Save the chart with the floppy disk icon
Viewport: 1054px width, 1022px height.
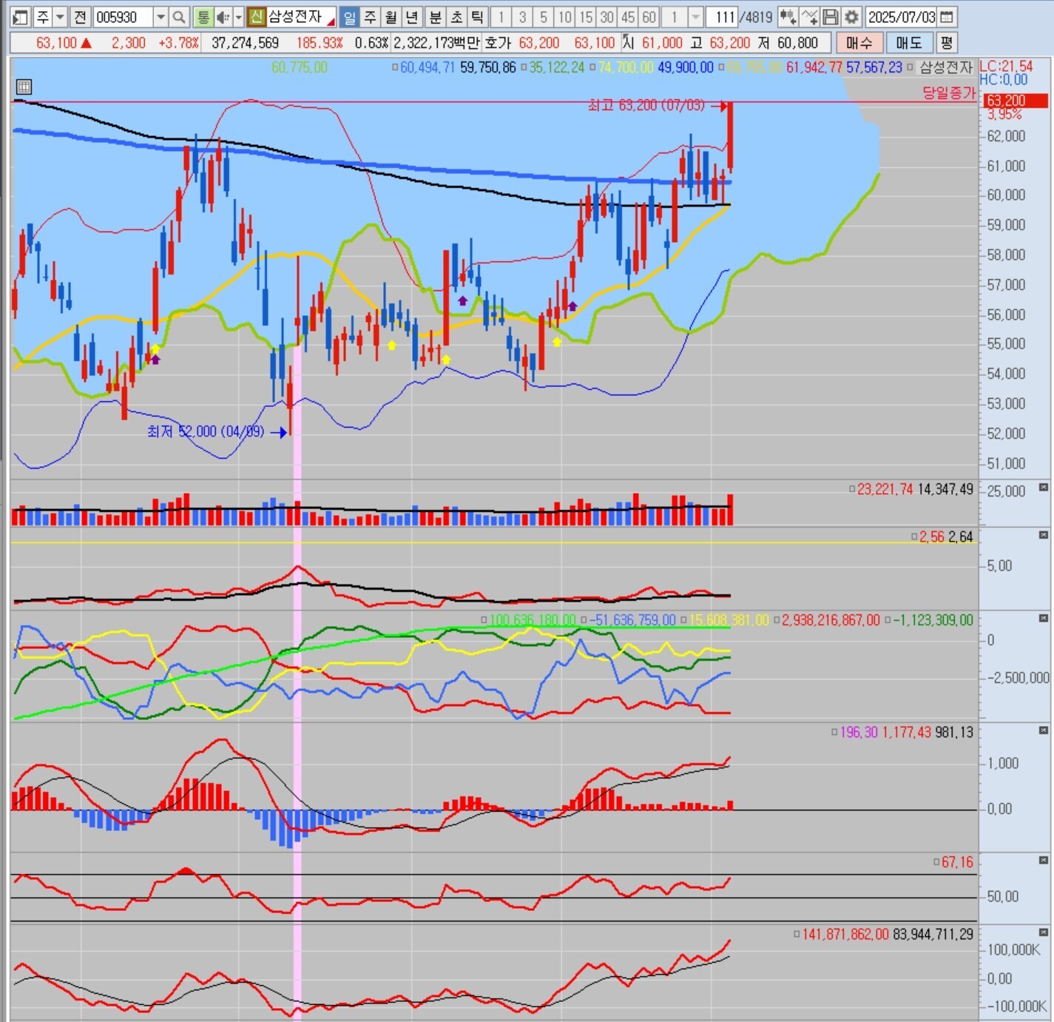(x=831, y=17)
